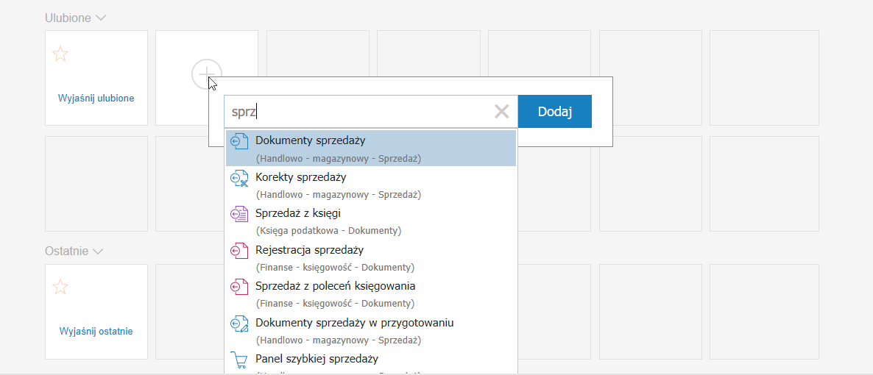Click the Dodaj button
The height and width of the screenshot is (375, 873).
click(554, 111)
